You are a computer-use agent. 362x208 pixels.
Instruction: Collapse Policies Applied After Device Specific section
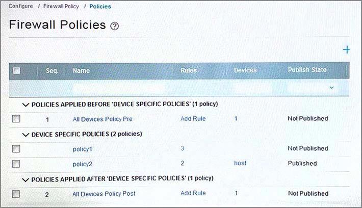pos(25,179)
